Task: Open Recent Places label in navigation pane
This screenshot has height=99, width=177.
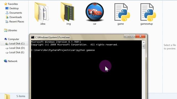Action: coord(17,21)
